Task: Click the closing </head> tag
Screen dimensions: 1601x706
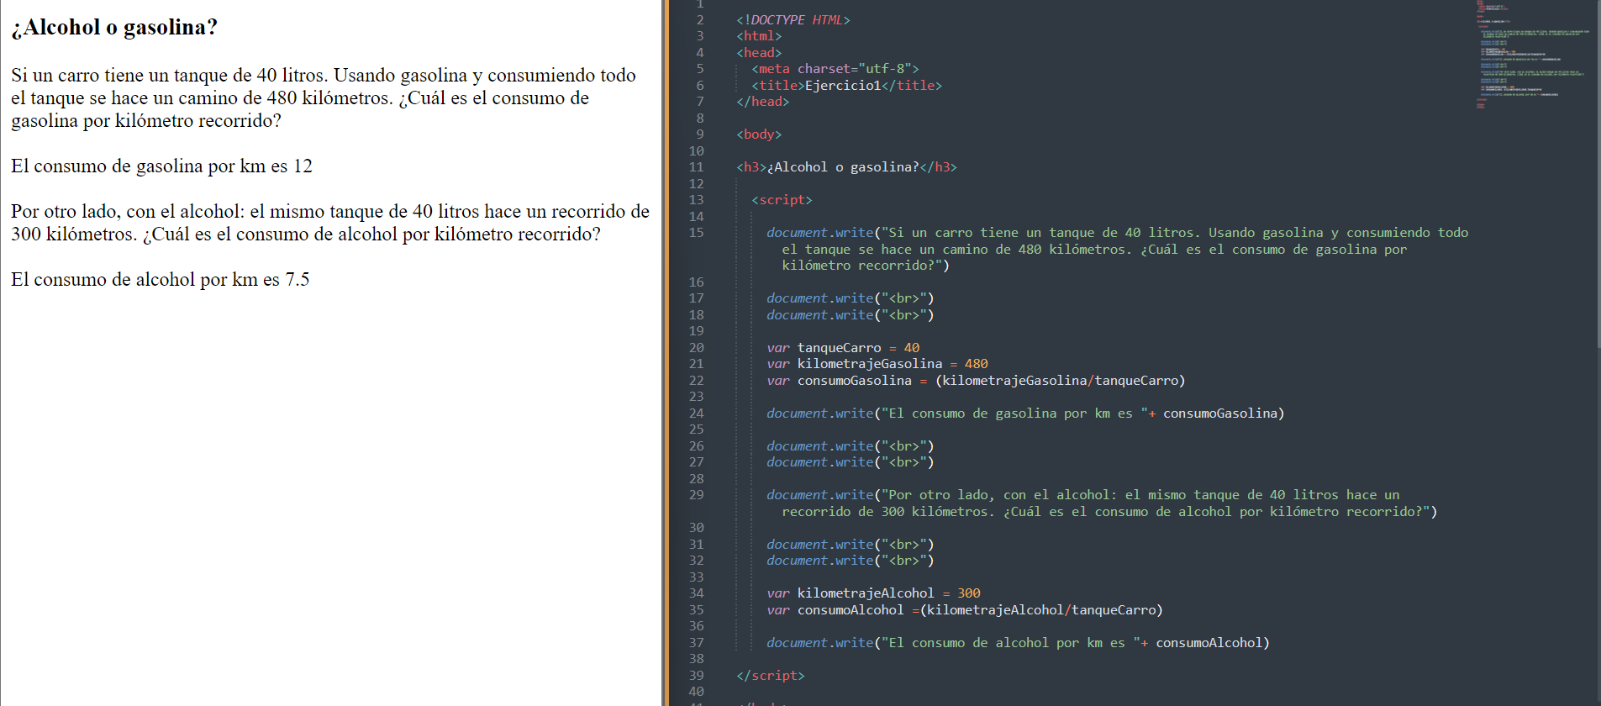Action: coord(763,102)
